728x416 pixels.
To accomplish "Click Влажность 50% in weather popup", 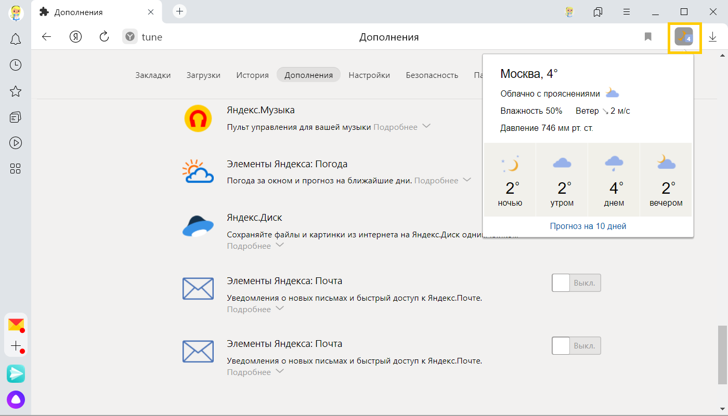I will [x=531, y=111].
